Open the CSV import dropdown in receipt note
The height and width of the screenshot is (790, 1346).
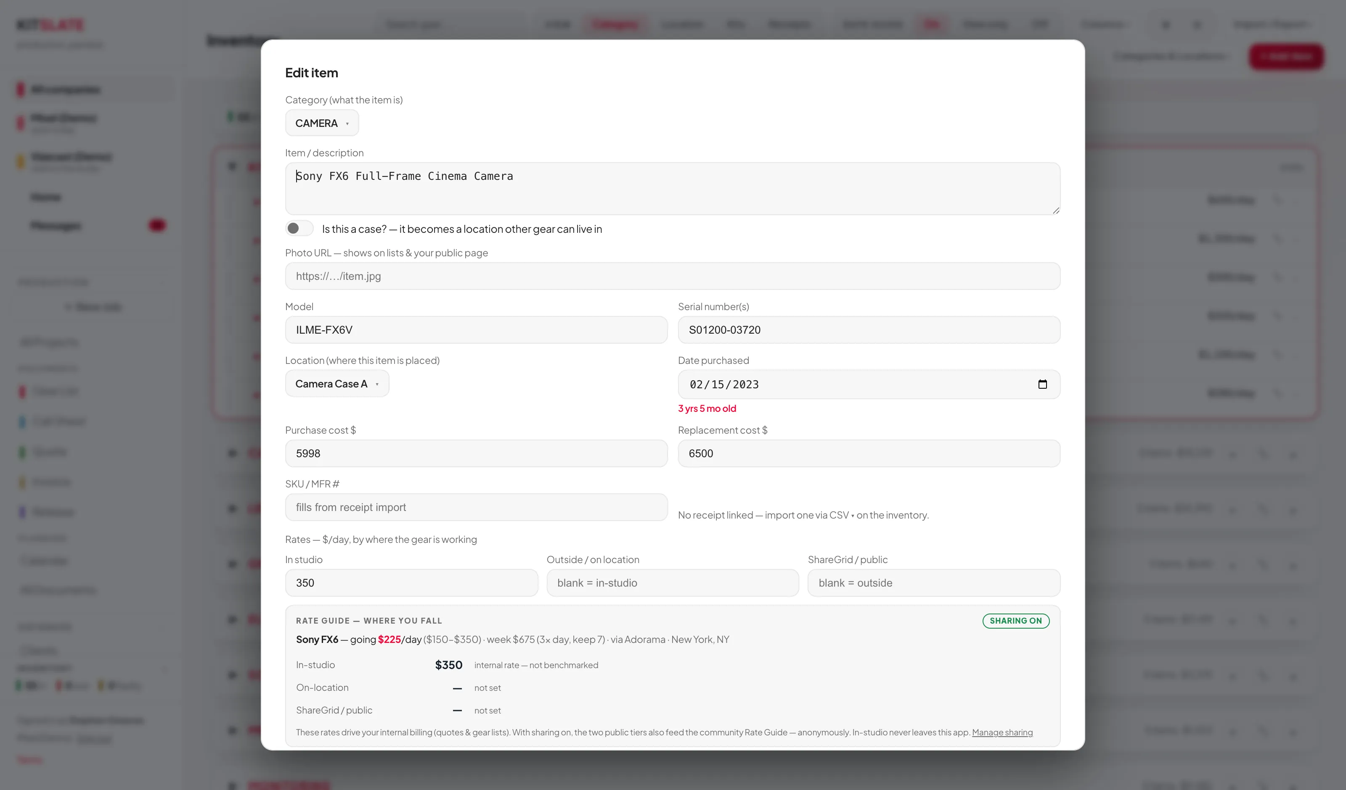(x=841, y=515)
